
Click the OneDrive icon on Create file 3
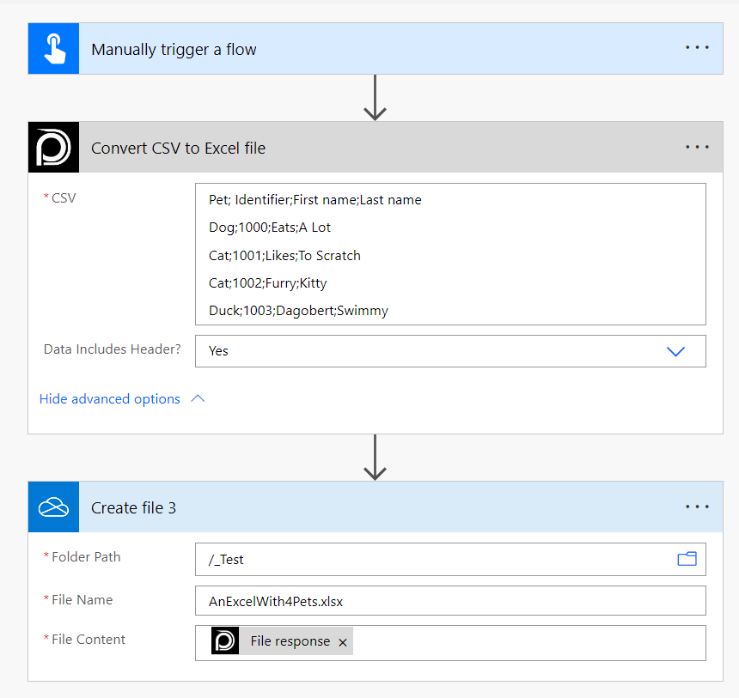pos(53,507)
